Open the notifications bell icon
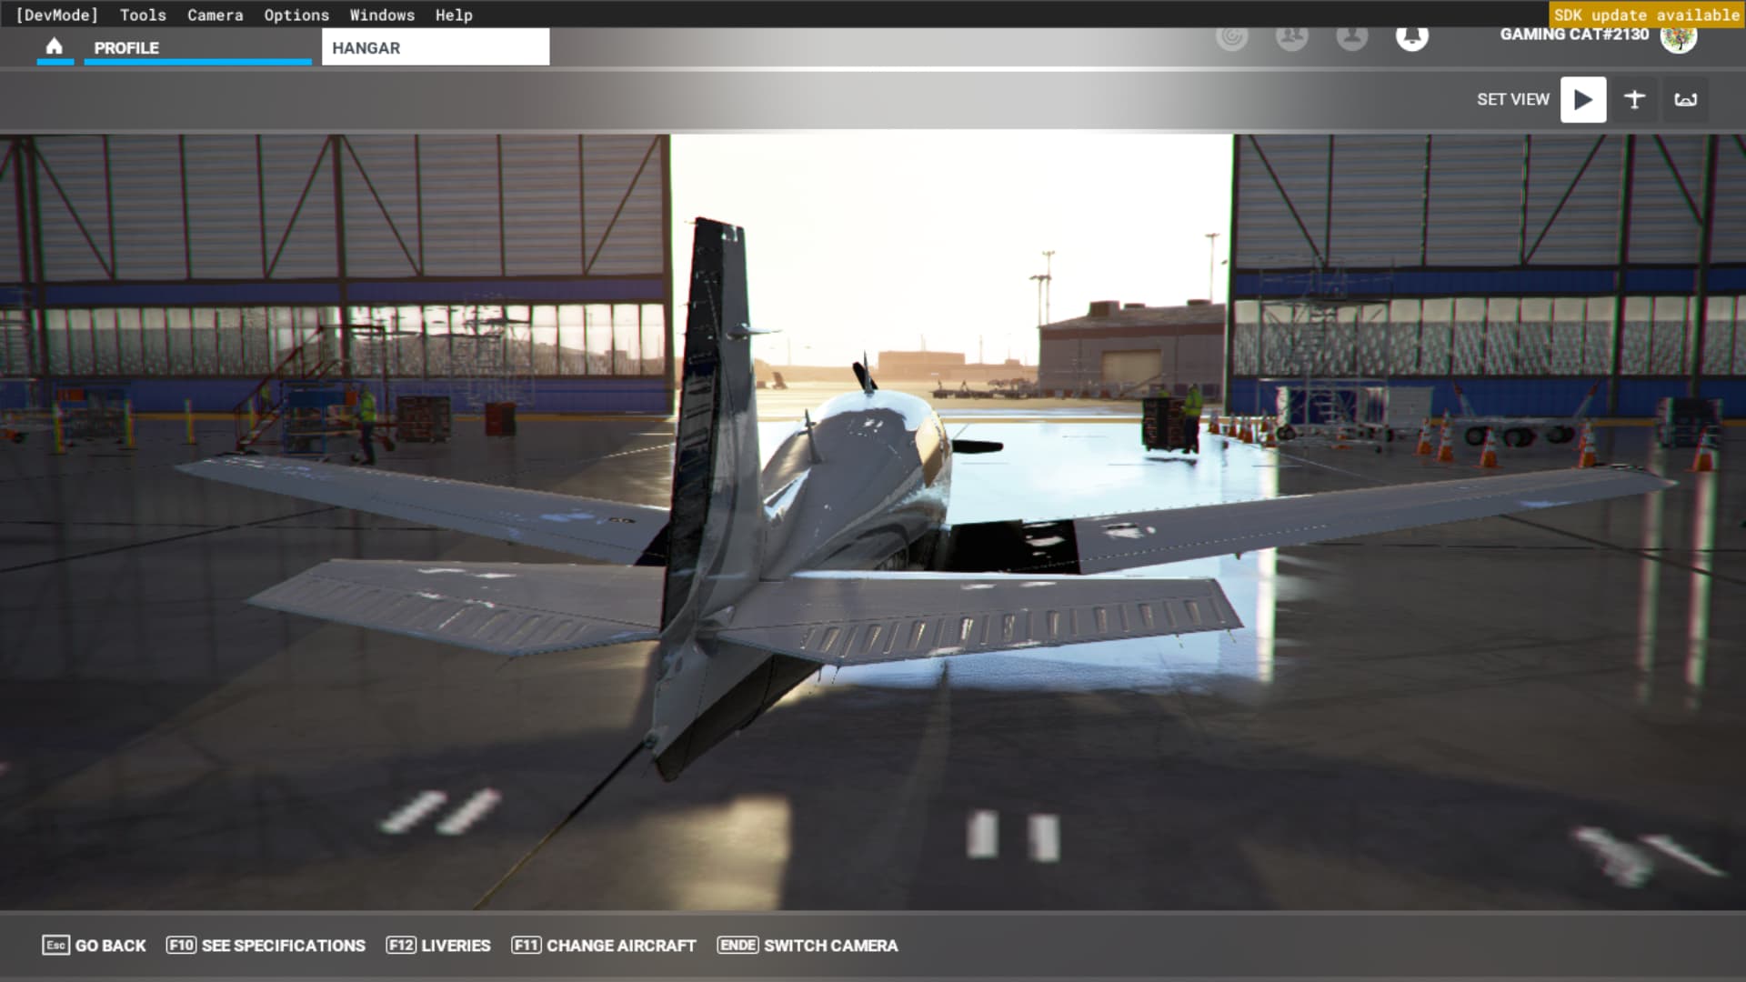Image resolution: width=1746 pixels, height=982 pixels. (1411, 36)
